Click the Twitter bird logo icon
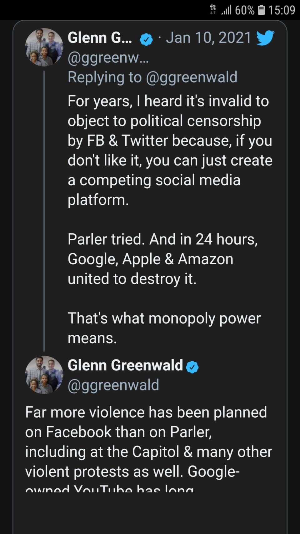The image size is (300, 534). (x=265, y=38)
